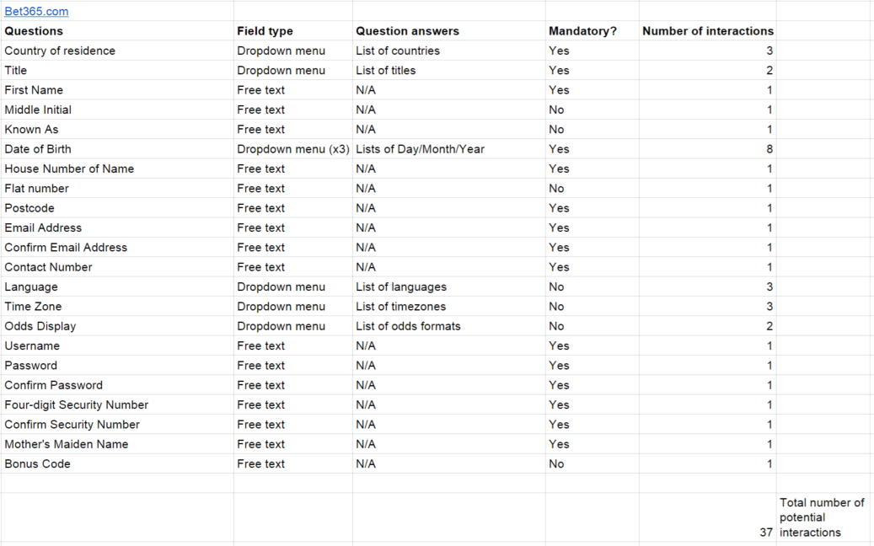
Task: Click the "Date of Birth" cell
Action: [x=38, y=149]
